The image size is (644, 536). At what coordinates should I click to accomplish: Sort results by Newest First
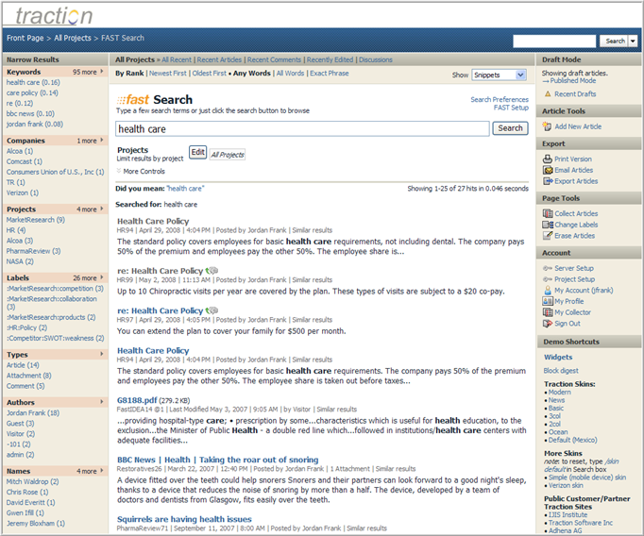tap(167, 74)
